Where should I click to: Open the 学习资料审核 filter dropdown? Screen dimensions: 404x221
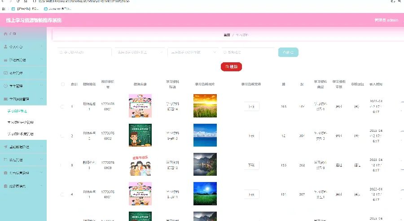tap(193, 52)
